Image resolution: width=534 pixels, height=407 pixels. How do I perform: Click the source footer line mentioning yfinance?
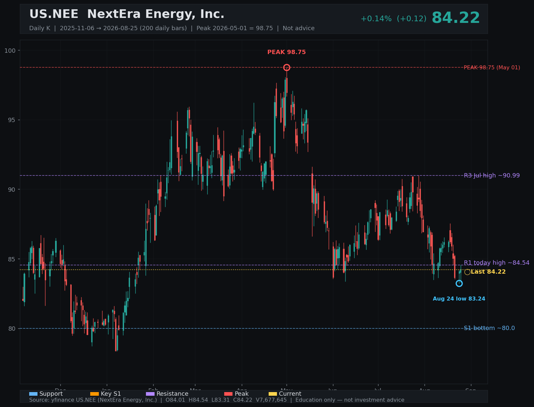pos(217,400)
